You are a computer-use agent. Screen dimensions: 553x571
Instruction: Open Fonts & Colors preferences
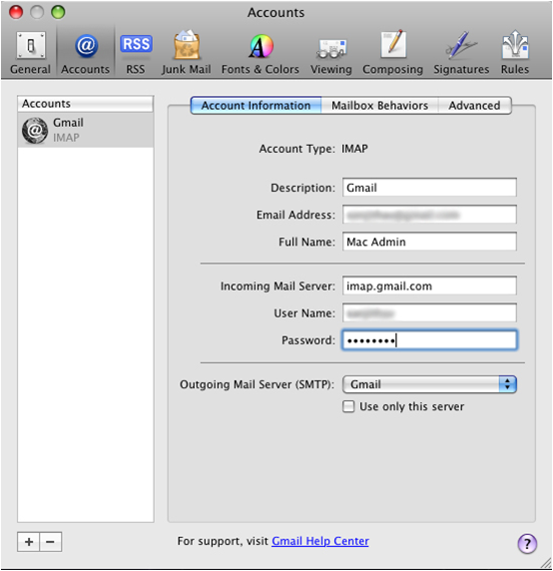[261, 53]
